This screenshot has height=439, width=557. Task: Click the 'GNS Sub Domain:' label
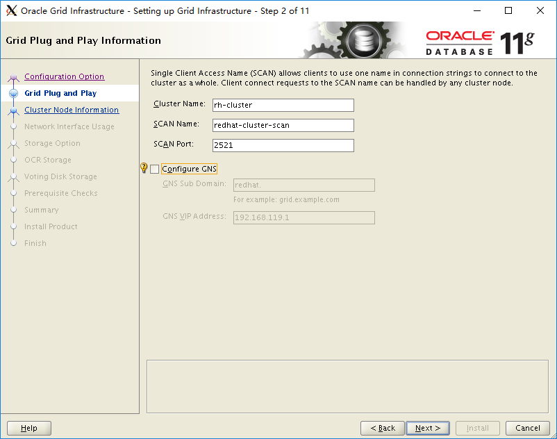(x=194, y=183)
